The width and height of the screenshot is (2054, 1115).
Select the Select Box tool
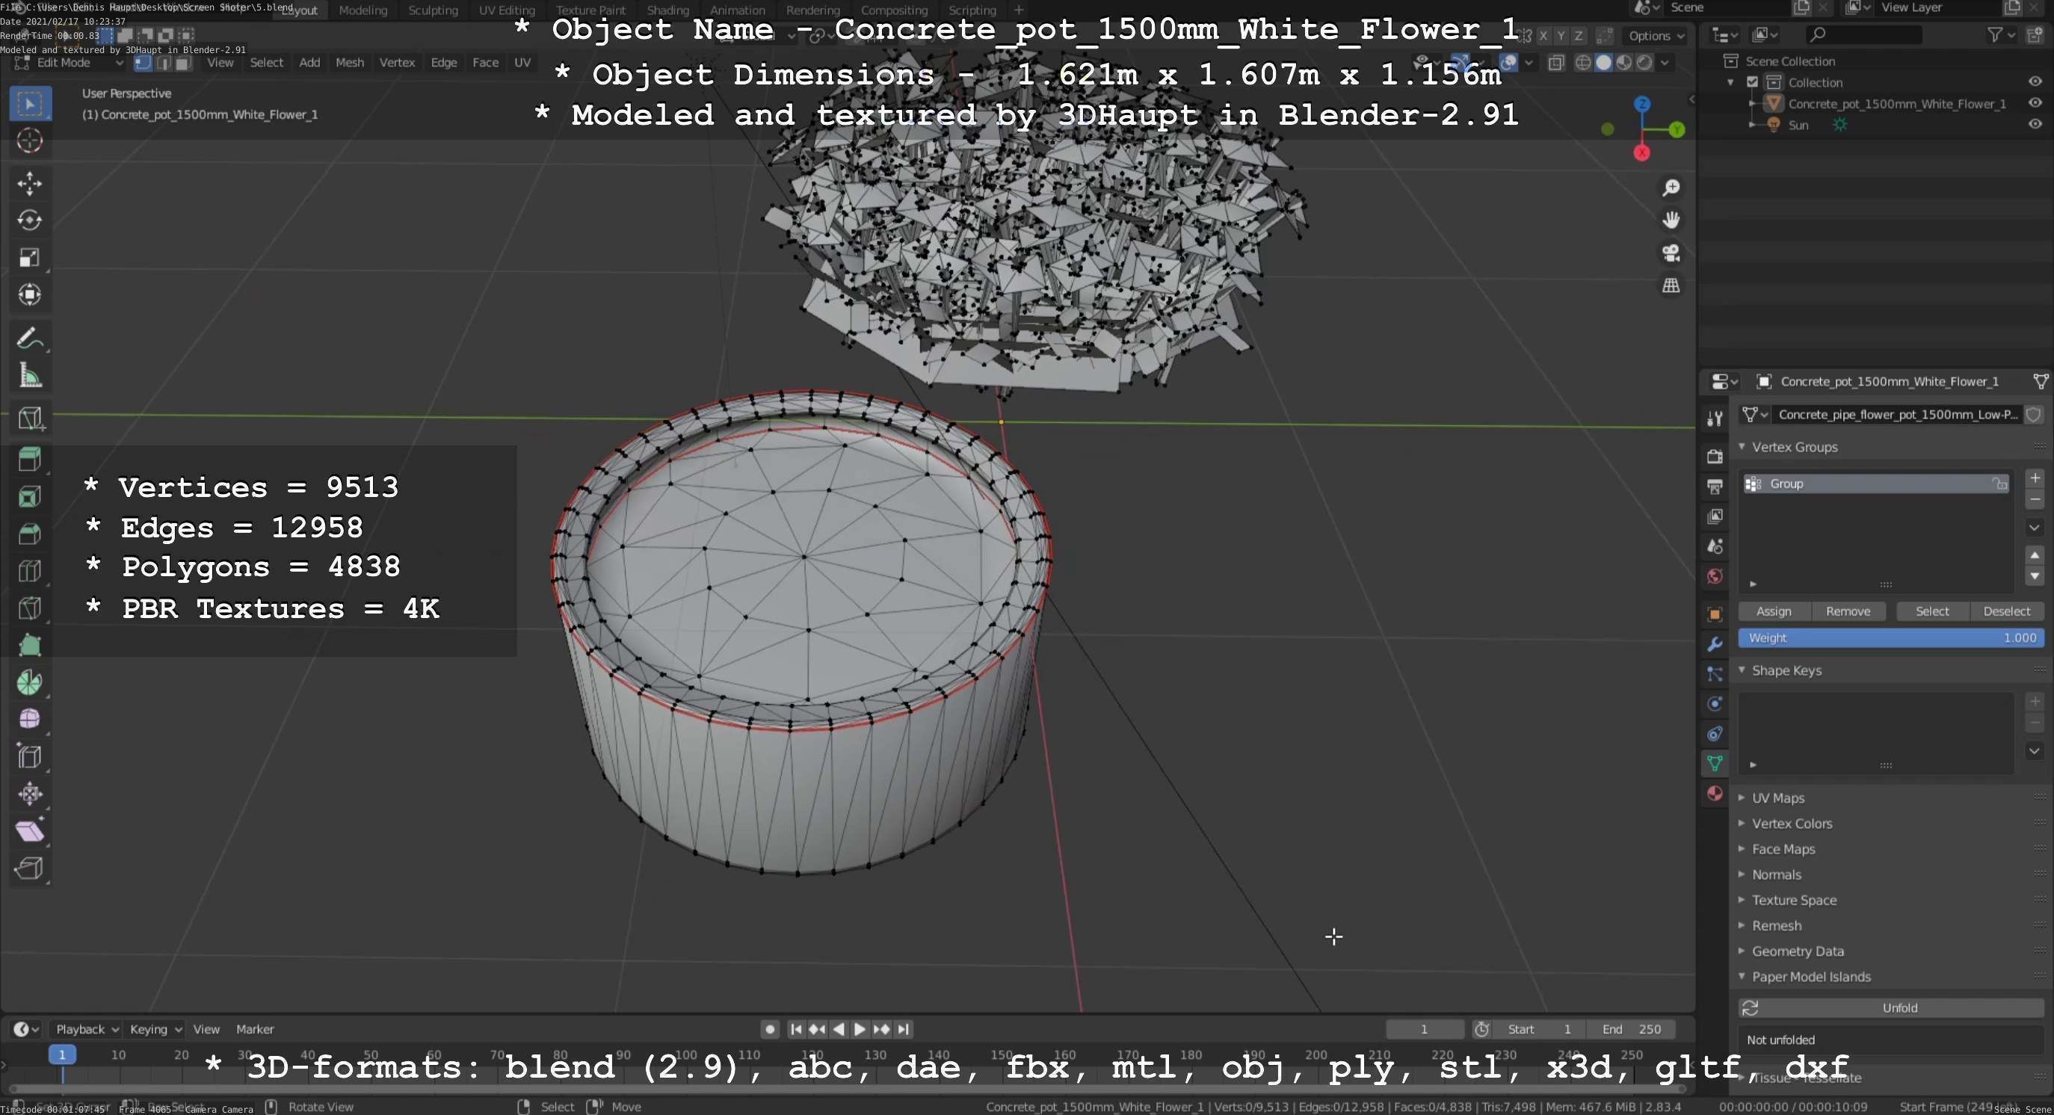pyautogui.click(x=29, y=104)
